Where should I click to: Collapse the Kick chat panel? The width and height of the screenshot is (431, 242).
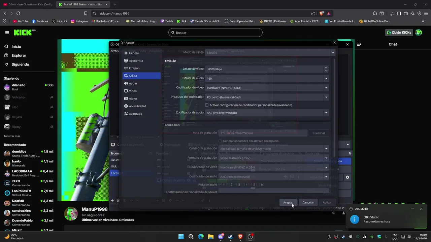[359, 44]
